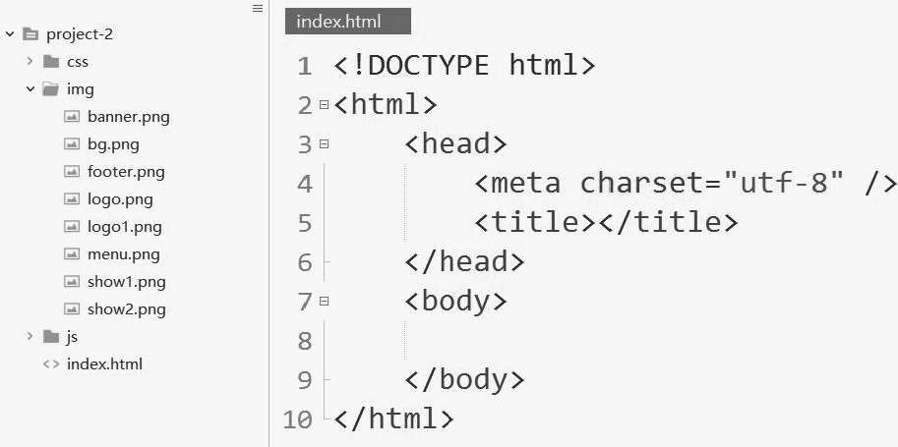
Task: Expand the js folder chevron
Action: pyautogui.click(x=30, y=336)
